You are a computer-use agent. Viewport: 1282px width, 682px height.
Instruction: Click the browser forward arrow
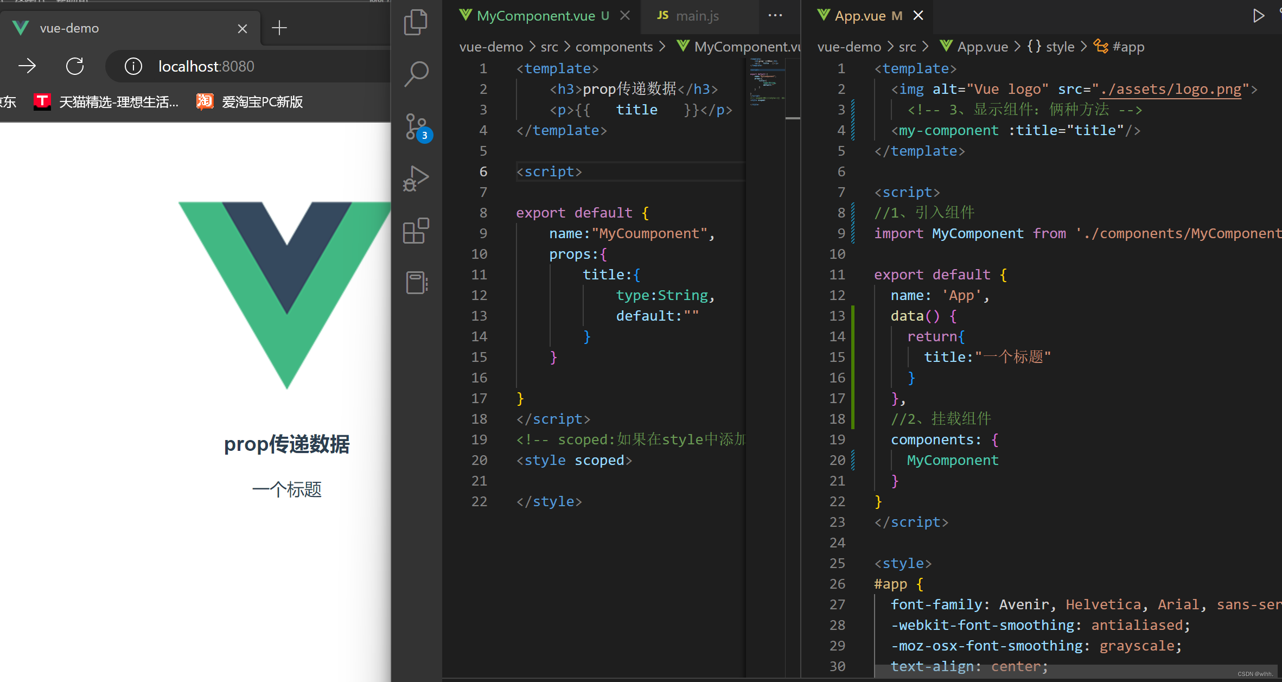(27, 66)
